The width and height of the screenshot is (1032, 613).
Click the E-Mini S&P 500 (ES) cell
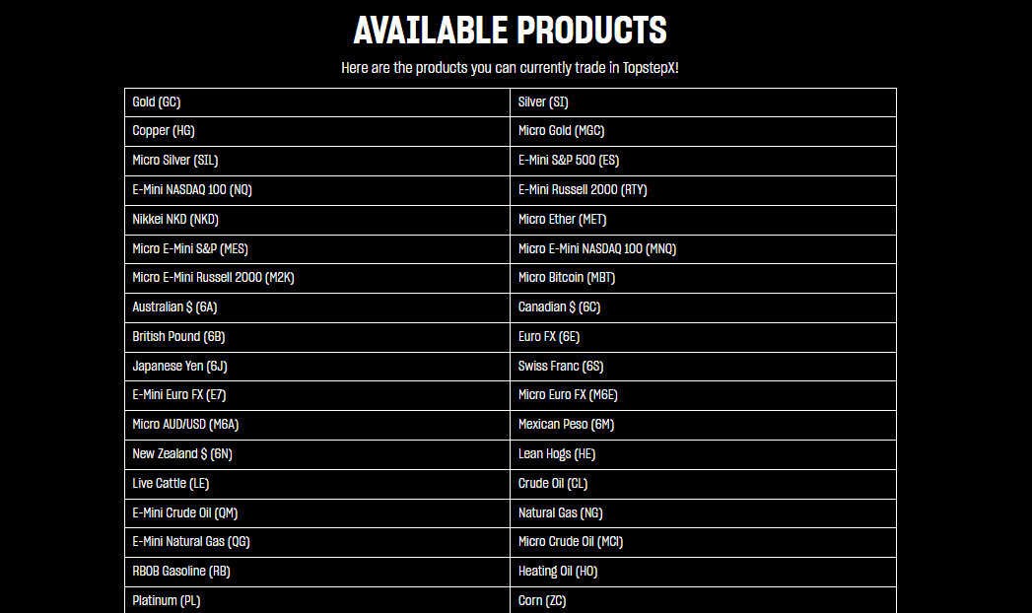pos(569,161)
